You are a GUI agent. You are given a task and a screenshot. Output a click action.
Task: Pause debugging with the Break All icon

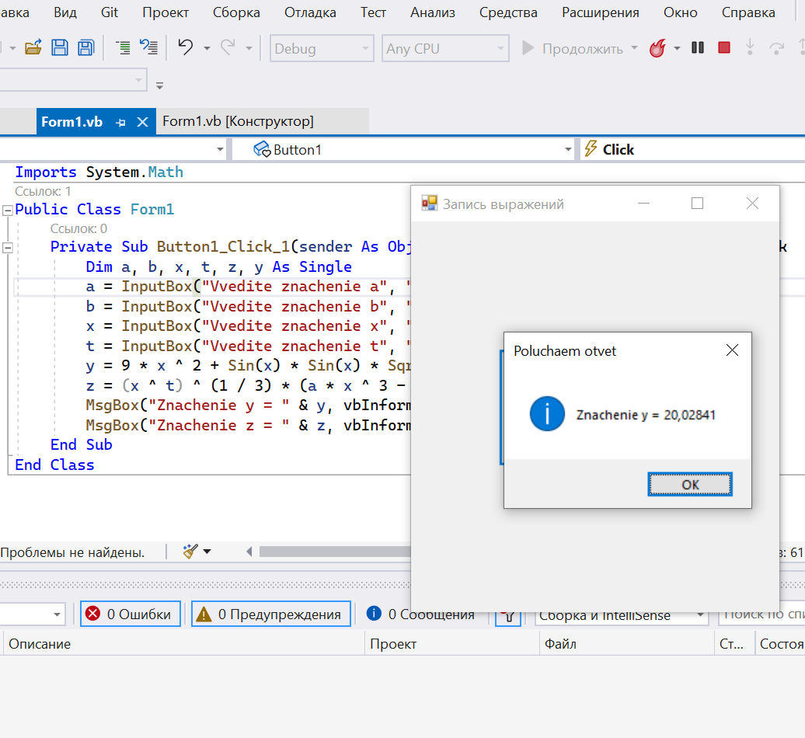pyautogui.click(x=698, y=47)
